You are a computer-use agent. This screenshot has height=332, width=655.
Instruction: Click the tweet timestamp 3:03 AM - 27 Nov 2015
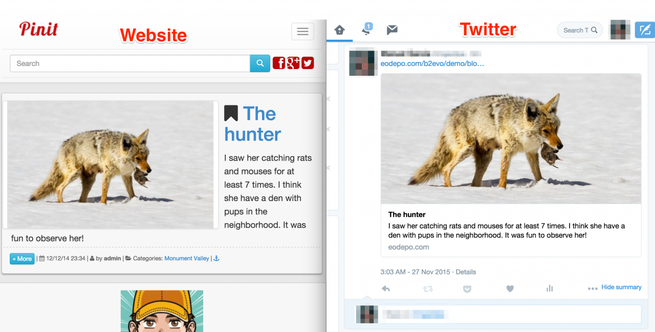(416, 272)
